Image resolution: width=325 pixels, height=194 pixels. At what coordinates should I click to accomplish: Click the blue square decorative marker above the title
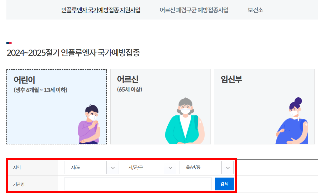click(x=7, y=43)
